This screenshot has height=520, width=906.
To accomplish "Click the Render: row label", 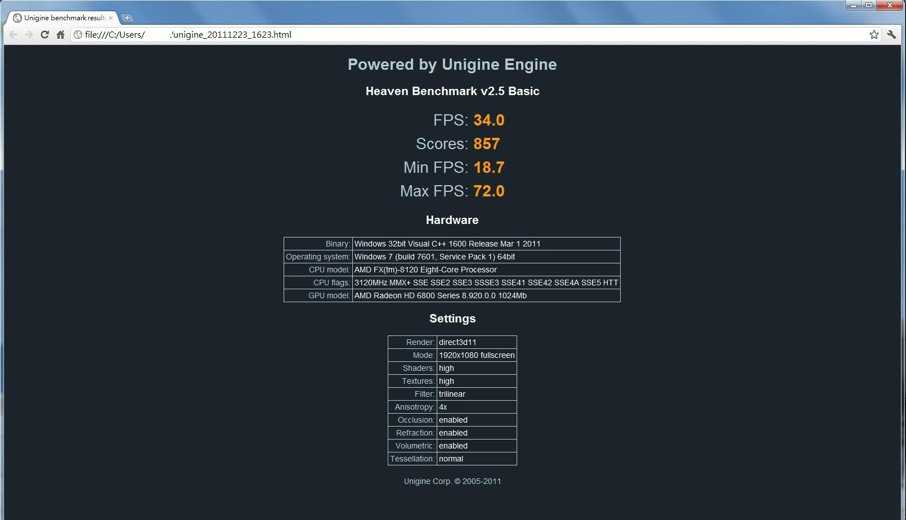I will pyautogui.click(x=420, y=342).
